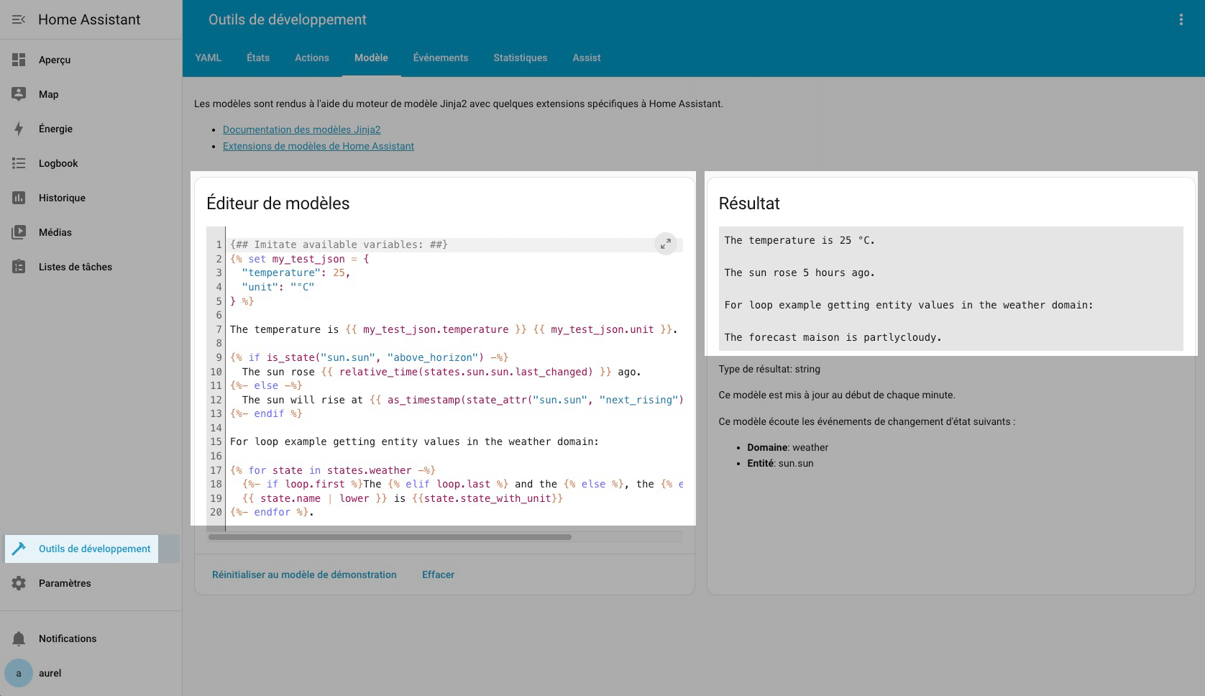Click the Notifications bell icon
The width and height of the screenshot is (1205, 696).
(x=19, y=638)
